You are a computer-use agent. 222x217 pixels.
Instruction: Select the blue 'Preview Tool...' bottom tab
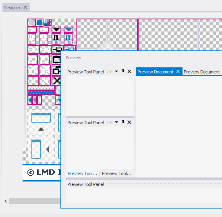pyautogui.click(x=83, y=173)
